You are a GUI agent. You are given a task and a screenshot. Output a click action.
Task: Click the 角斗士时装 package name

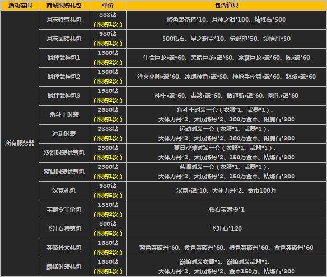(x=63, y=114)
